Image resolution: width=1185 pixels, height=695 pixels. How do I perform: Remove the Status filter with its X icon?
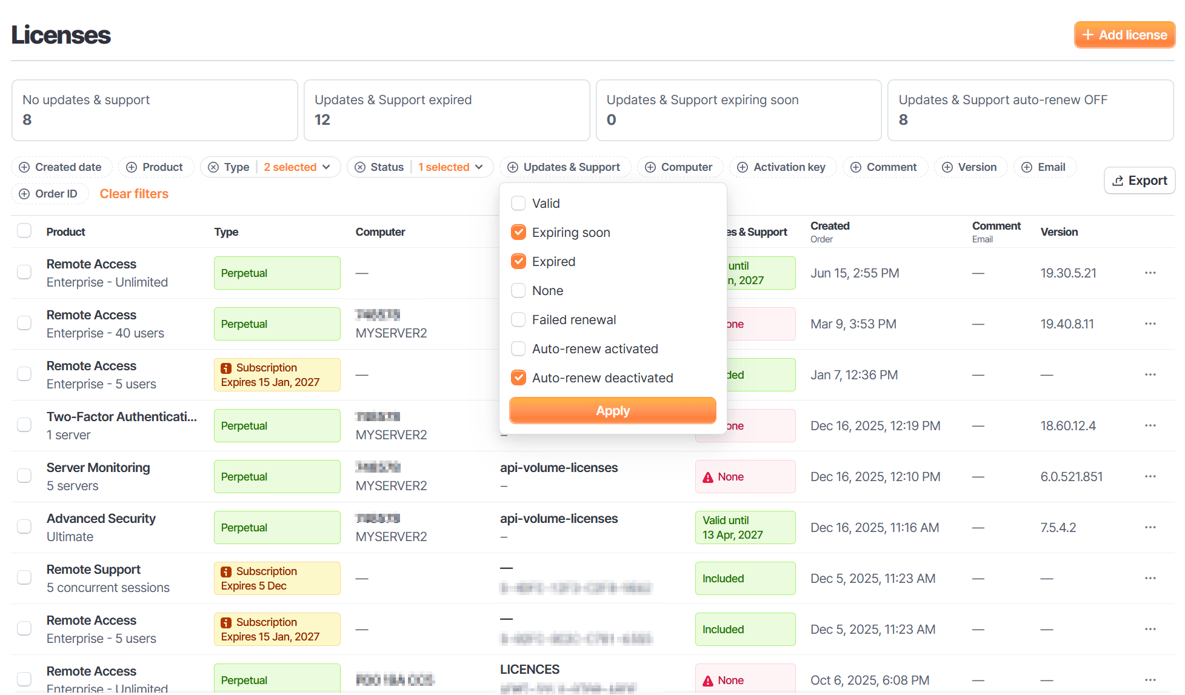click(360, 167)
